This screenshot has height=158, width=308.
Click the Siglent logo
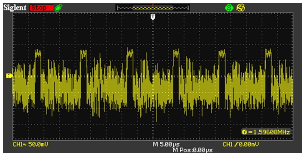coord(15,7)
